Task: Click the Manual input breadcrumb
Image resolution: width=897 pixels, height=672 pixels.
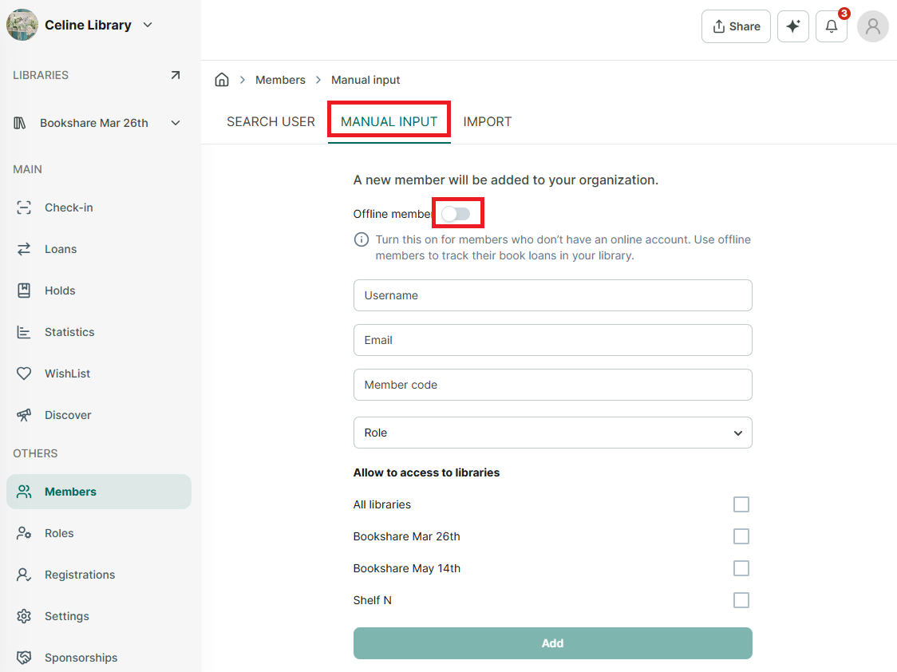Action: coord(366,80)
